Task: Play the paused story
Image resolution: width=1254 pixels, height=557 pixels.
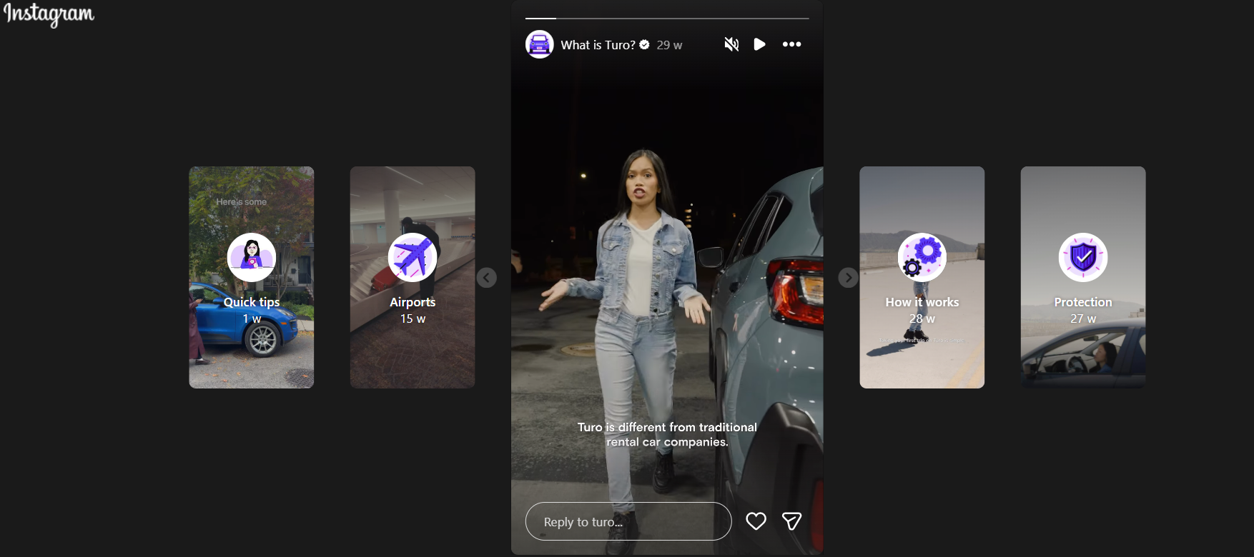Action: [759, 44]
